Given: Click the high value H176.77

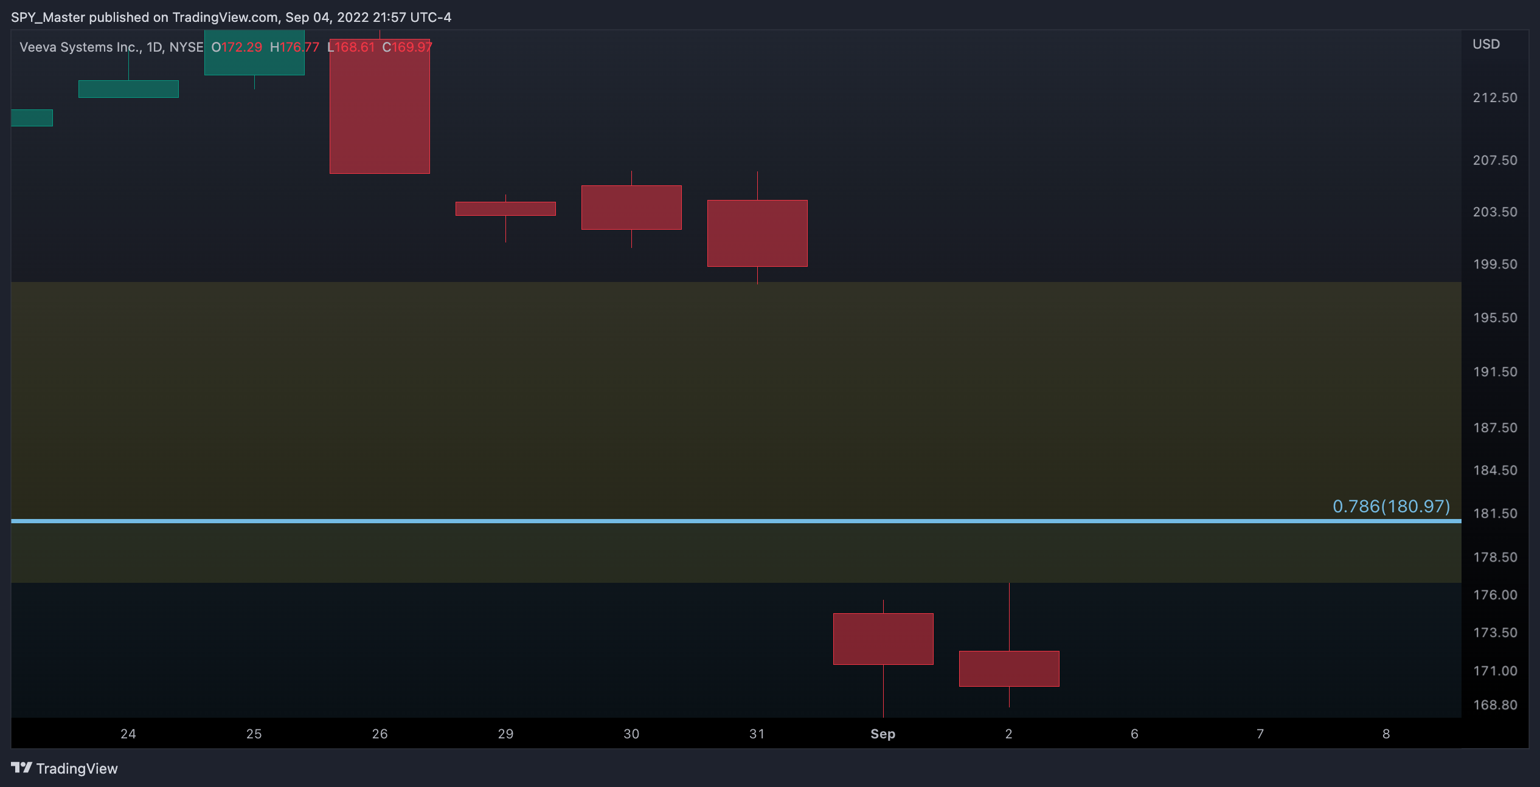Looking at the screenshot, I should click(294, 47).
